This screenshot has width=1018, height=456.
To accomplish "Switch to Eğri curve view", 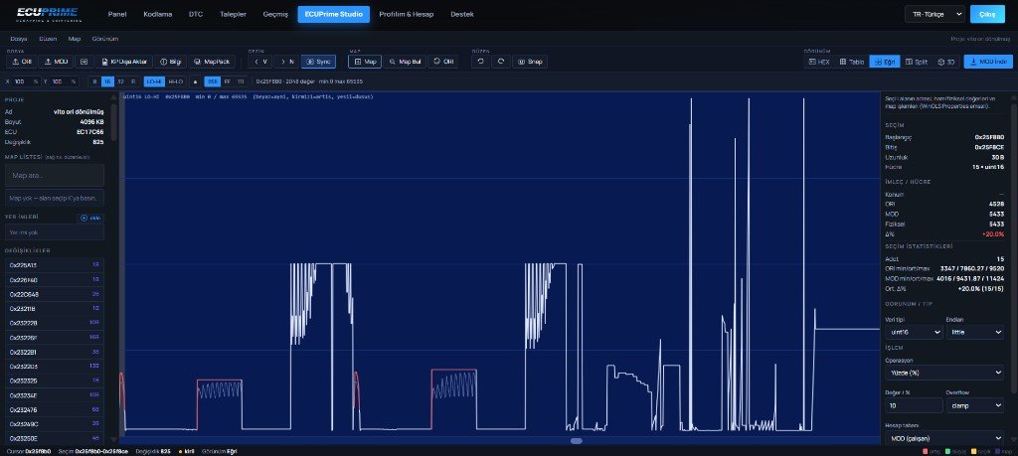I will [884, 62].
